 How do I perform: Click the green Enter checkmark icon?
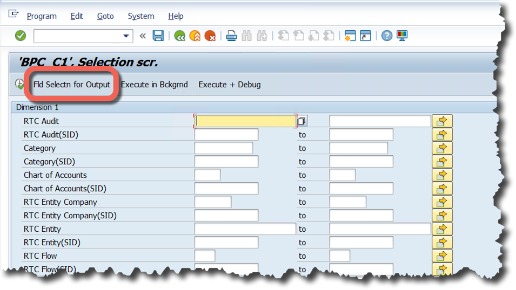click(x=21, y=36)
